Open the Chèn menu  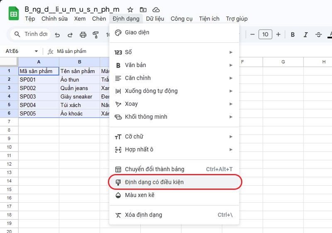pyautogui.click(x=99, y=19)
